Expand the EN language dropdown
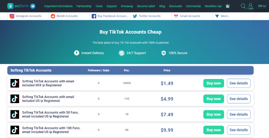The width and height of the screenshot is (269, 138). [x=262, y=6]
